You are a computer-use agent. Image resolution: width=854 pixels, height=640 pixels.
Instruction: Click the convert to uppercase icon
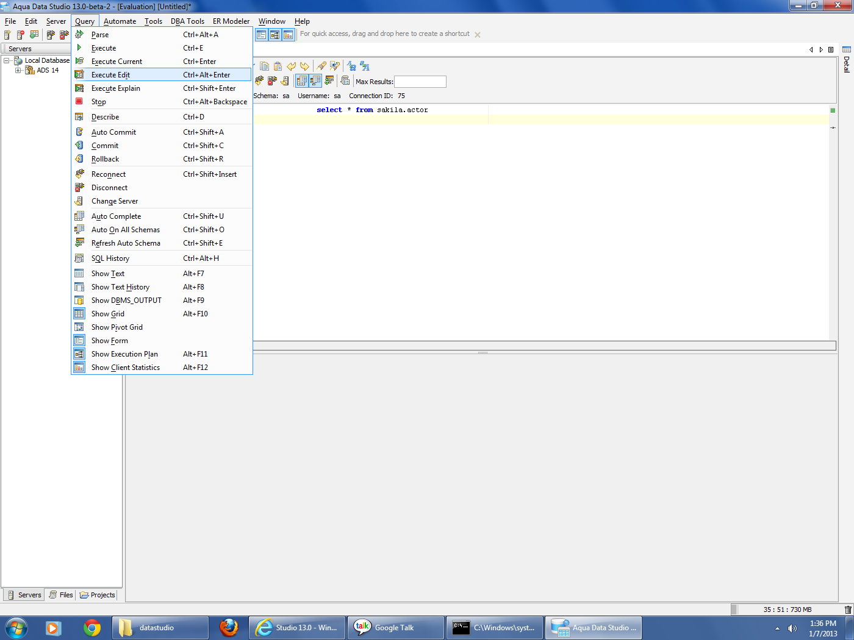(365, 66)
